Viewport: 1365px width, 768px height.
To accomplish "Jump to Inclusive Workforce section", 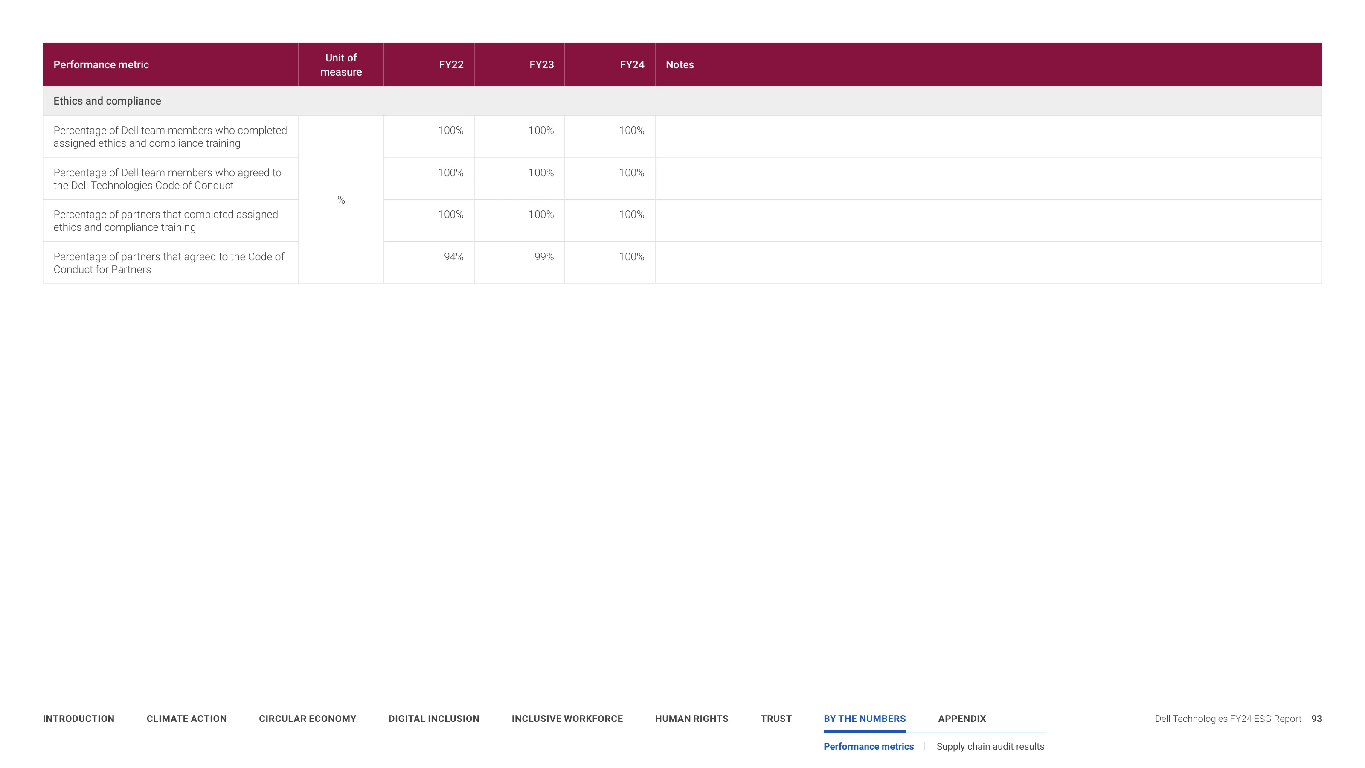I will 567,719.
